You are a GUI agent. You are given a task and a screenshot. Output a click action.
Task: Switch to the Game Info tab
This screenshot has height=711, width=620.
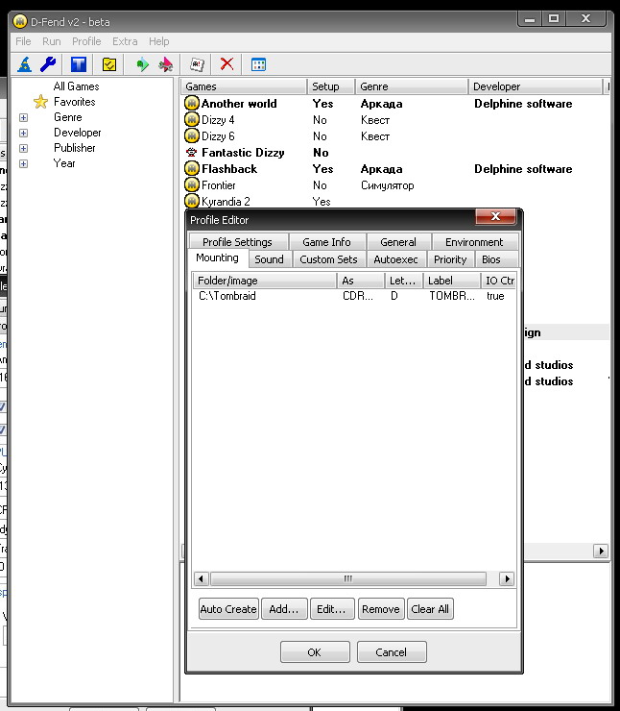click(x=326, y=242)
